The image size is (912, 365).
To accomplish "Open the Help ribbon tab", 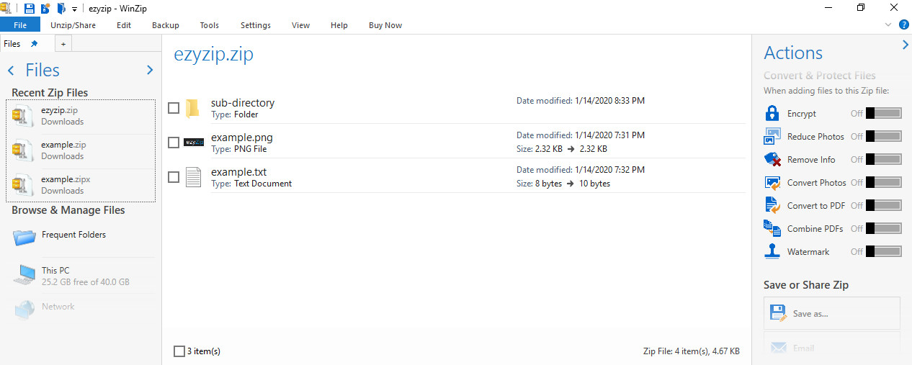I will pos(339,25).
